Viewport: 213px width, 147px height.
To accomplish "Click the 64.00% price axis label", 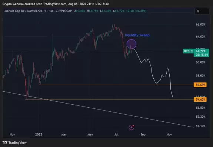I will (200, 37).
